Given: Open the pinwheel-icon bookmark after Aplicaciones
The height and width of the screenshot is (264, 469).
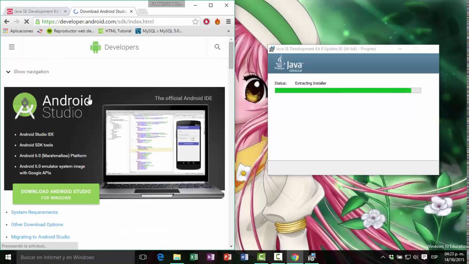Looking at the screenshot, I should 40,31.
